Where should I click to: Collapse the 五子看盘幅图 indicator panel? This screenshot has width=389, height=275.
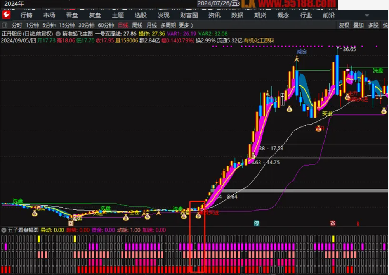tap(4, 230)
